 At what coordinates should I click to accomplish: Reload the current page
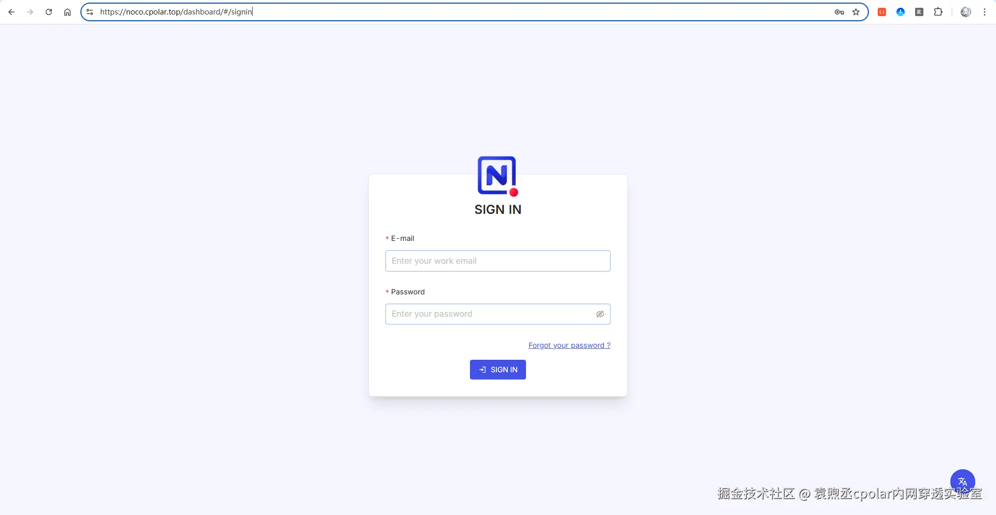click(x=49, y=12)
